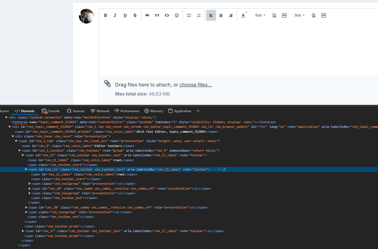Viewport: 378px width, 249px height.
Task: Click the Quote icon in editor toolbar
Action: [x=157, y=15]
